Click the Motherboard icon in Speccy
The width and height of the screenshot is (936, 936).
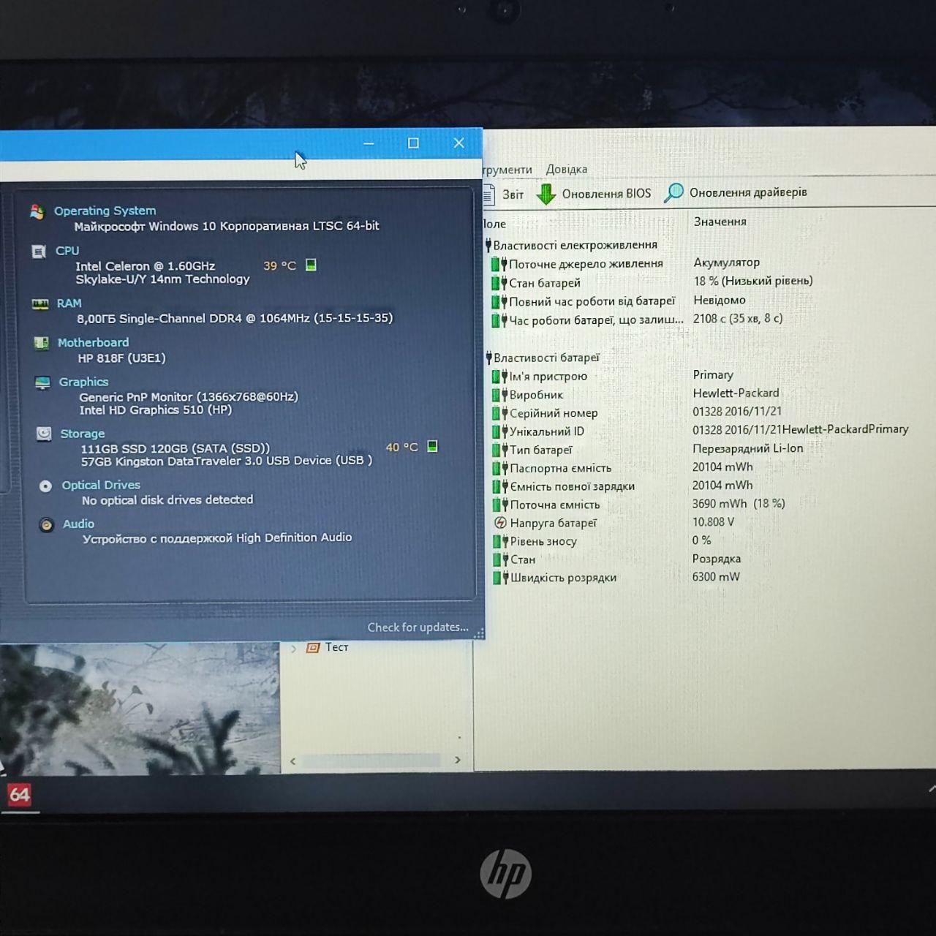(x=41, y=343)
